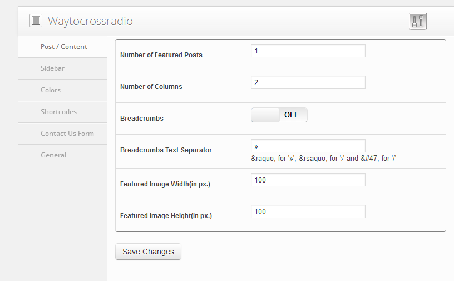The width and height of the screenshot is (454, 281).
Task: Click the Number of Columns label
Action: click(x=151, y=87)
